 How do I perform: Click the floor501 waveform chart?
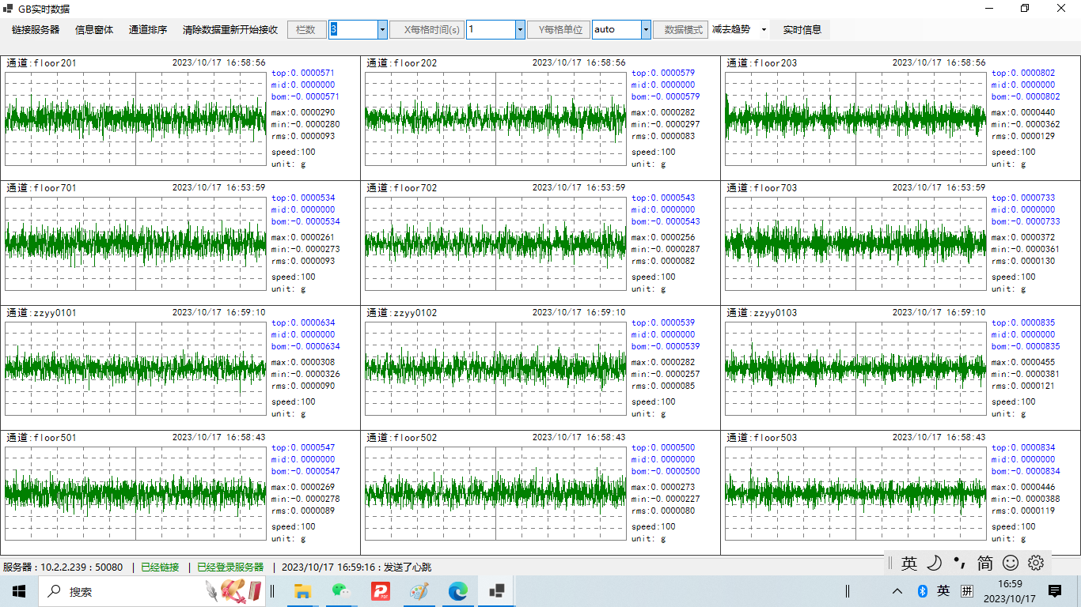tap(136, 492)
